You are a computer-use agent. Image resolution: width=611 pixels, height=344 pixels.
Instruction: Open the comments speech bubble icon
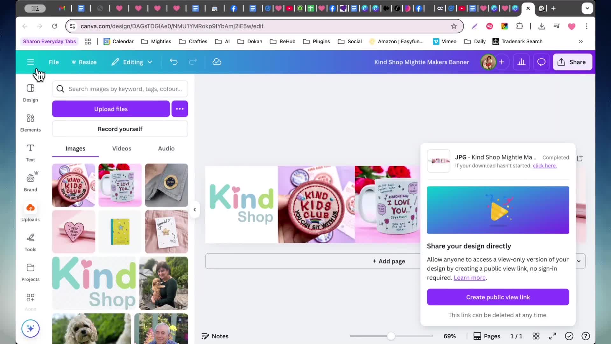point(541,62)
